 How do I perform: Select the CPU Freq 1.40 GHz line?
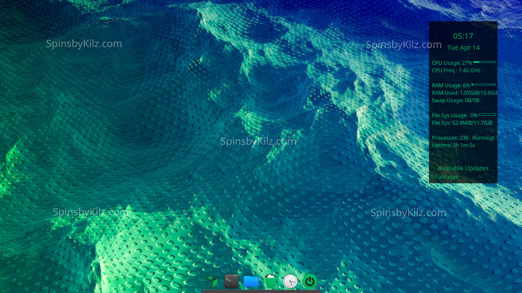(456, 70)
